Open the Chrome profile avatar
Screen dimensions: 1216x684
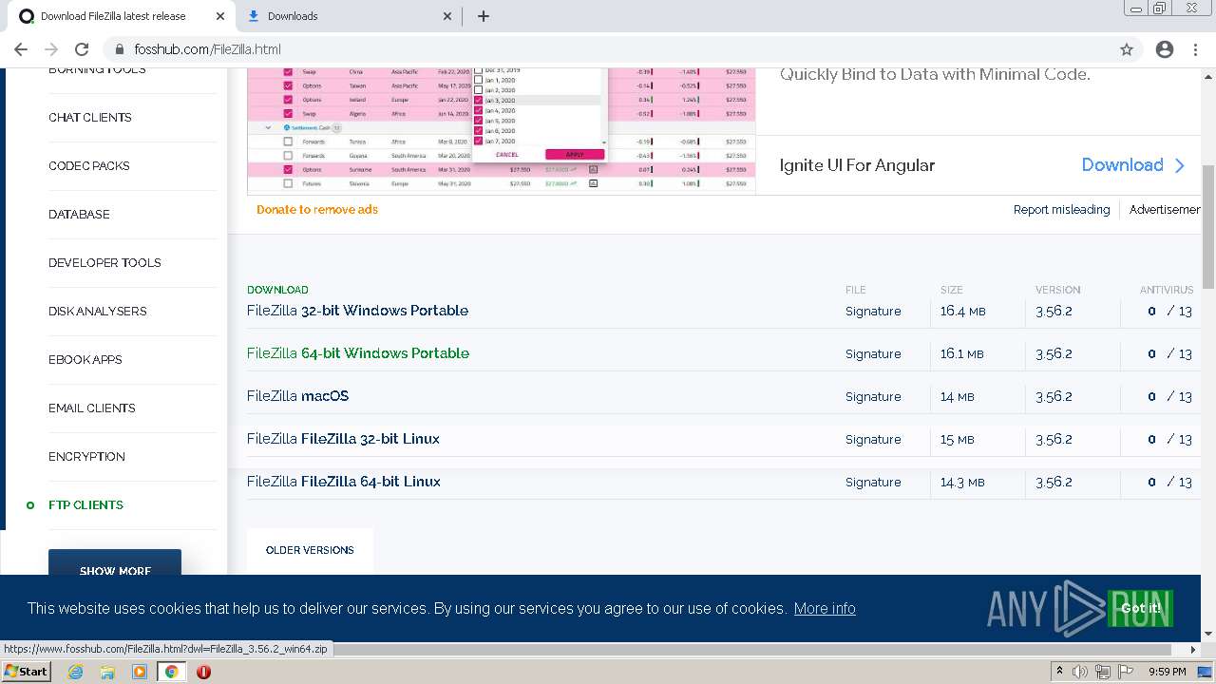click(1165, 49)
